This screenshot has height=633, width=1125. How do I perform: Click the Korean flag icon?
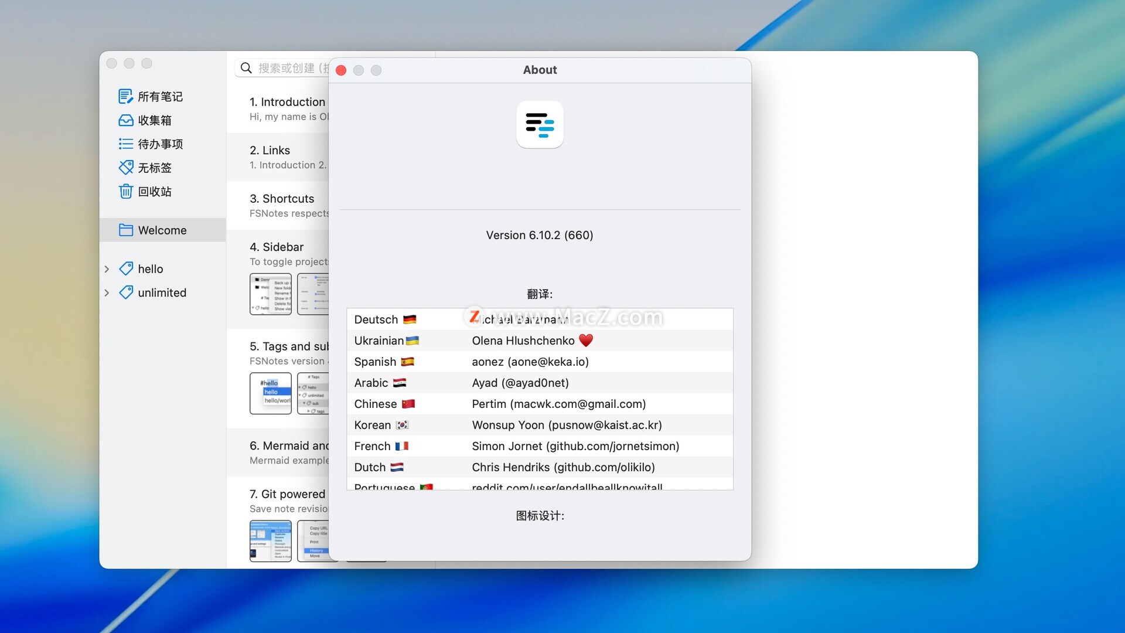[402, 425]
